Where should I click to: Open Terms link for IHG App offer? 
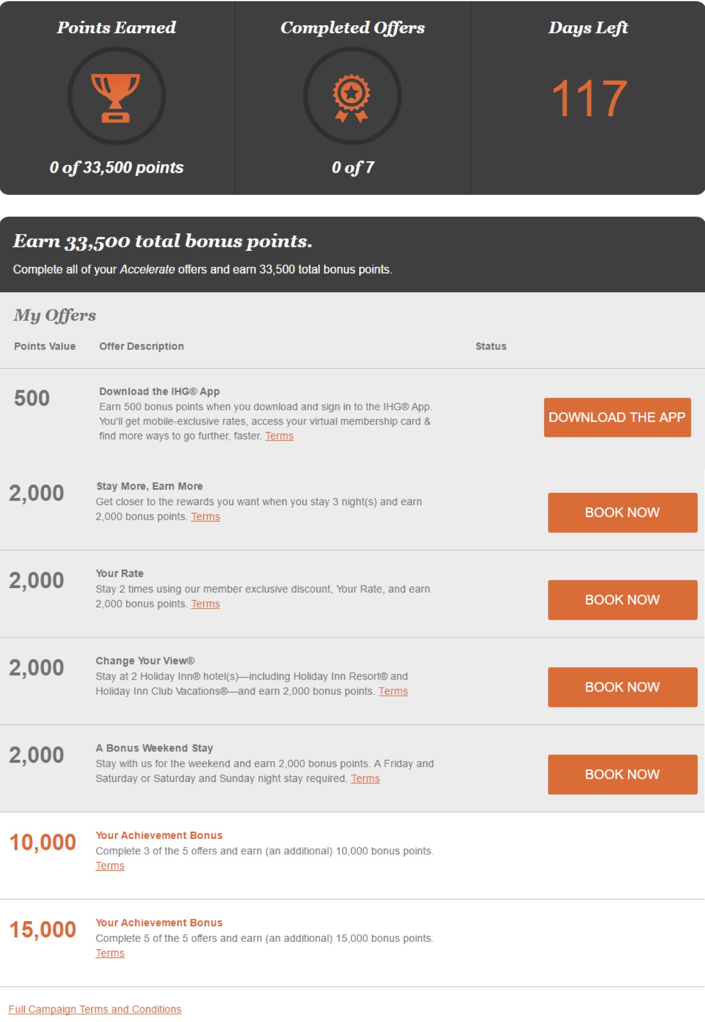279,436
